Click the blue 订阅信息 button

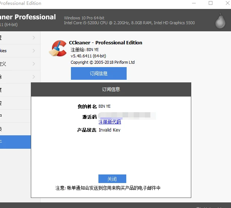coord(98,73)
